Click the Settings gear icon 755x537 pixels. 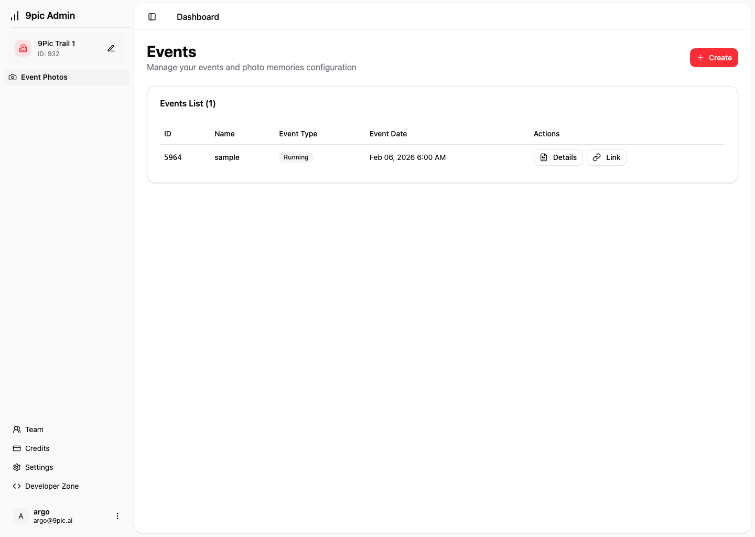pyautogui.click(x=17, y=467)
